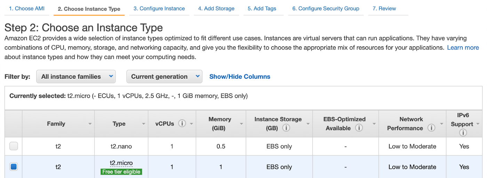Go to 1. Choose AMI tab

[x=27, y=8]
